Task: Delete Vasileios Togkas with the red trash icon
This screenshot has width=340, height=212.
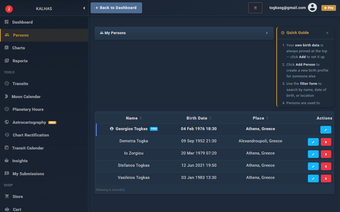Action: [x=326, y=179]
